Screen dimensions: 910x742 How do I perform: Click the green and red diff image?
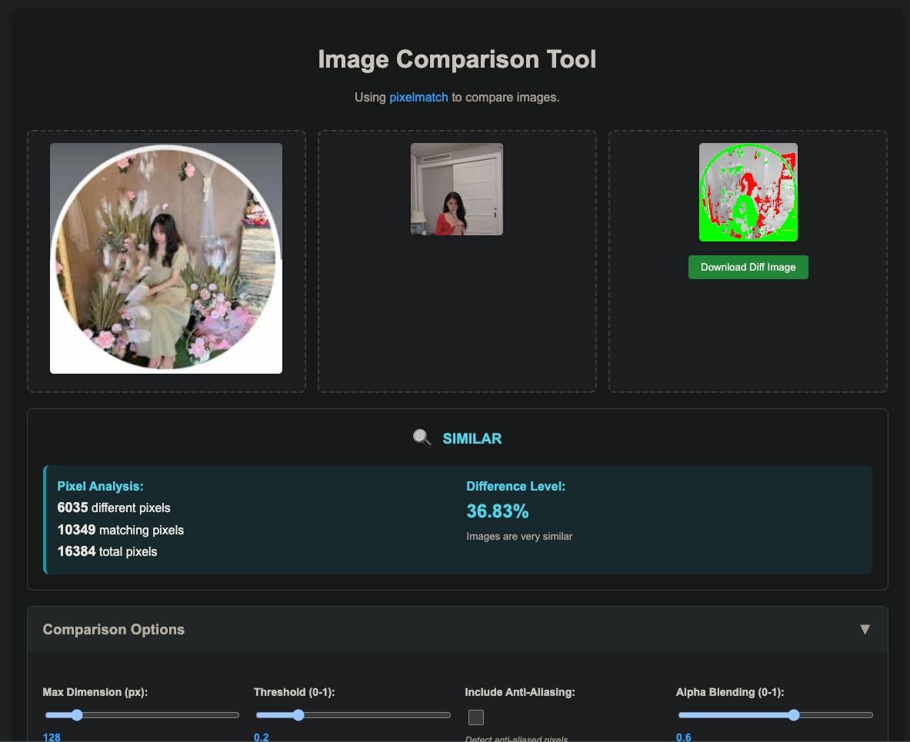point(748,192)
